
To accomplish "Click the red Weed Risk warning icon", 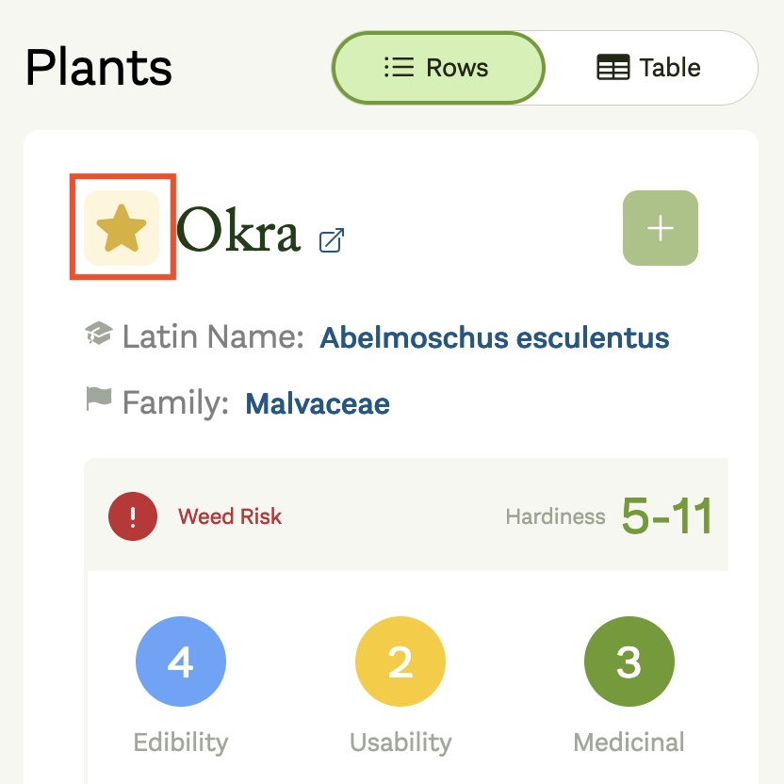I will [x=133, y=516].
